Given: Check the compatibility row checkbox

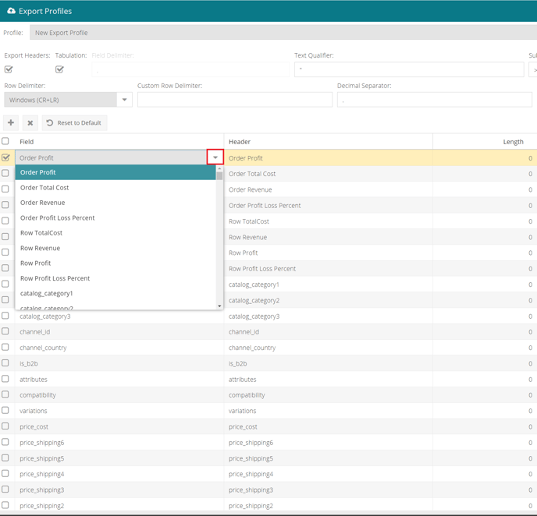Looking at the screenshot, I should point(5,394).
